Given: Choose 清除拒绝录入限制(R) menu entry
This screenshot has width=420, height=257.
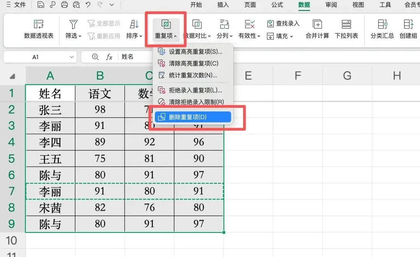Looking at the screenshot, I should pos(193,102).
